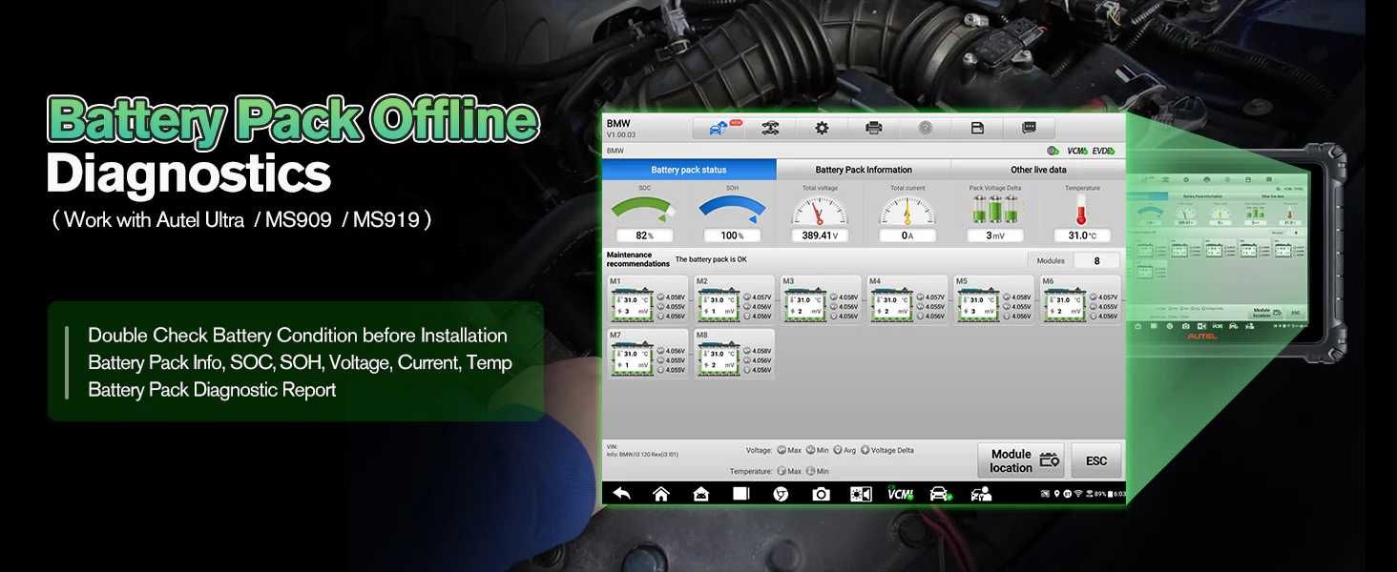Tap the Maintenance recommendations label
The height and width of the screenshot is (572, 1397).
coord(638,259)
